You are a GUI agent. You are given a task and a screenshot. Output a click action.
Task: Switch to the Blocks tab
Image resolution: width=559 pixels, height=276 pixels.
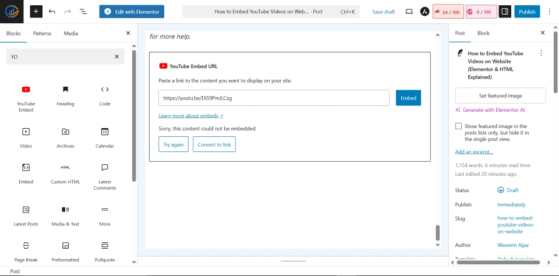[13, 33]
